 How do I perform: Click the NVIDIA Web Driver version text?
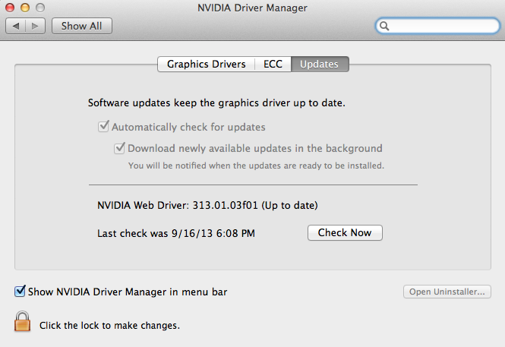tap(207, 205)
